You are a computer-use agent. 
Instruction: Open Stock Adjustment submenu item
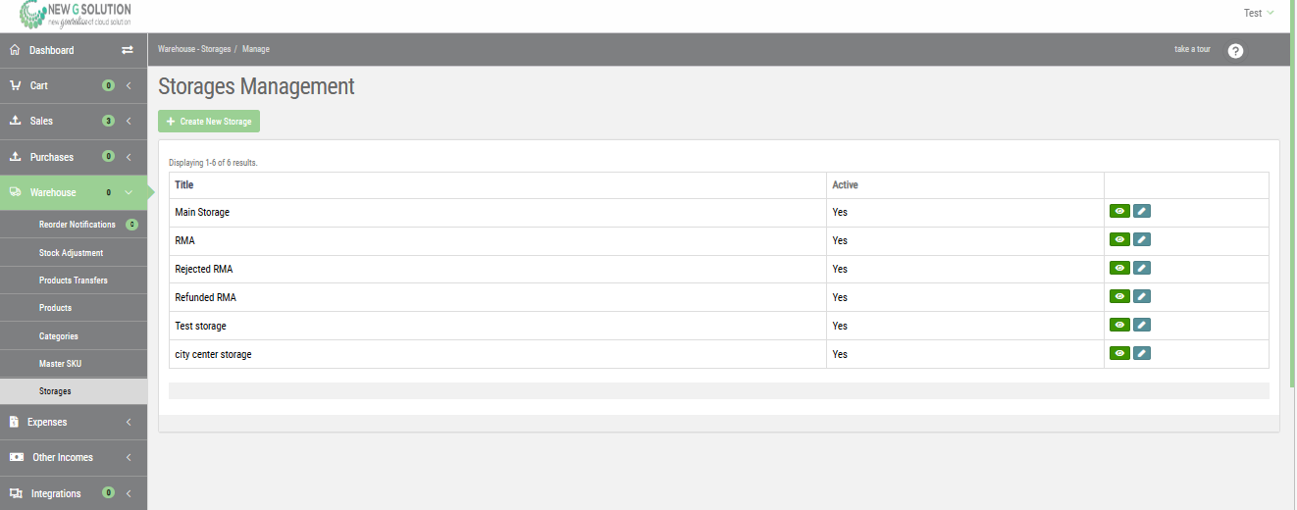pos(71,253)
